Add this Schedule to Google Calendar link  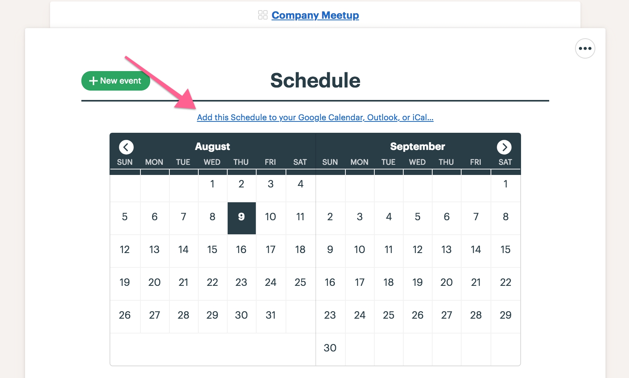point(315,118)
